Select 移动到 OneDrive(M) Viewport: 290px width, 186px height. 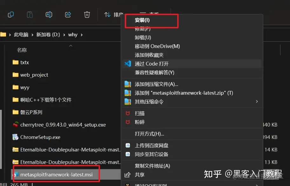tap(157, 46)
